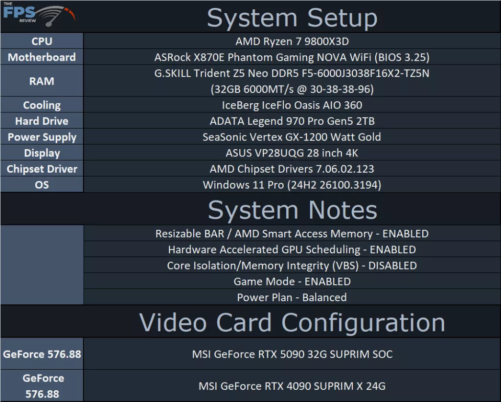501x402 pixels.
Task: Click Hardware Accelerated GPU Scheduling note
Action: (x=292, y=250)
